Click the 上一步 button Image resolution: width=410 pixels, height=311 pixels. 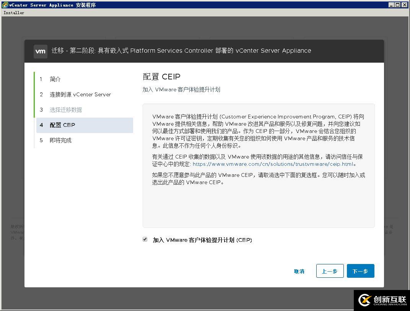pyautogui.click(x=330, y=271)
